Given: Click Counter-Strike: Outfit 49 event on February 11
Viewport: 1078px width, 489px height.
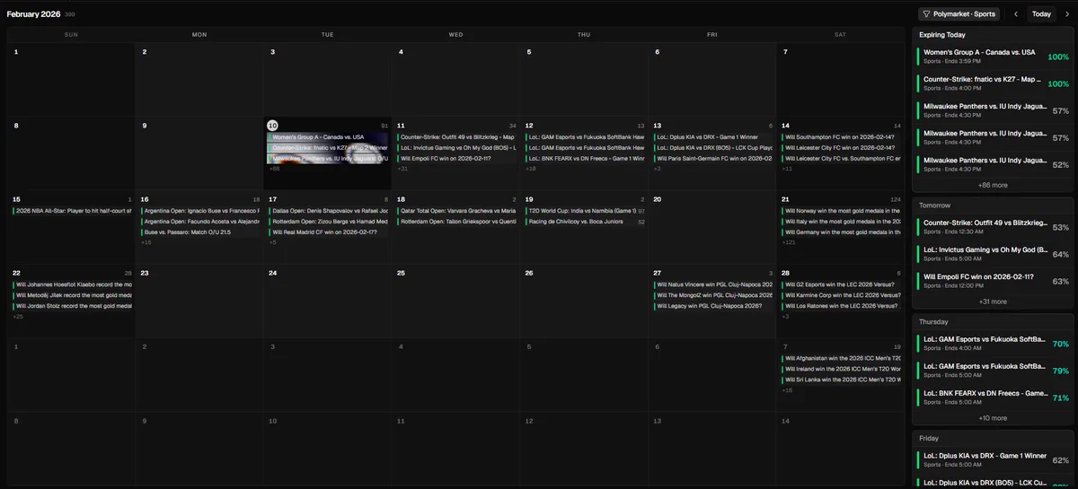Looking at the screenshot, I should click(x=456, y=137).
